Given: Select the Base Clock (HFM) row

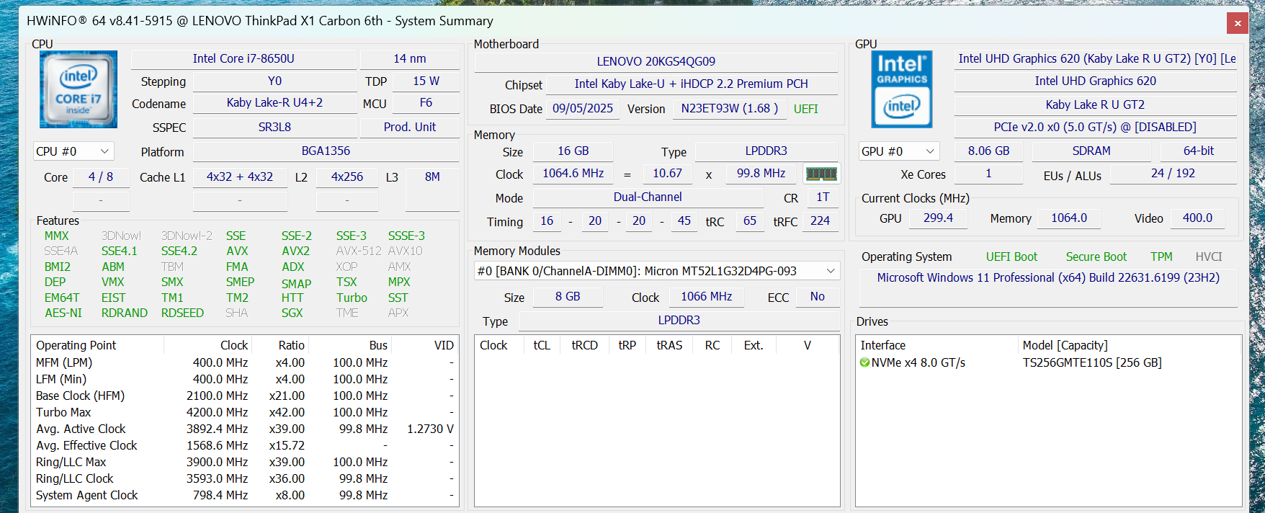Looking at the screenshot, I should point(245,396).
